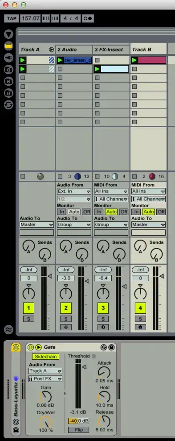Screen dimensions: 175x441
Task: Collapse the browser with the triangle icon
Action: (9, 34)
